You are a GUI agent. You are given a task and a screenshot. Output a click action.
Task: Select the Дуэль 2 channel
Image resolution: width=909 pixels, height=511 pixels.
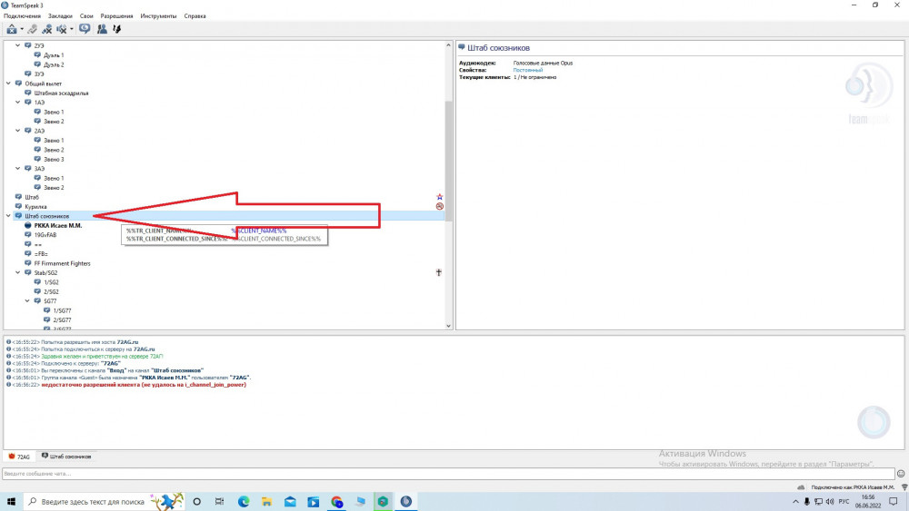[x=54, y=64]
